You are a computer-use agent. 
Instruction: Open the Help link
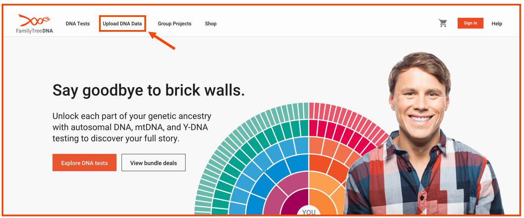click(x=496, y=24)
